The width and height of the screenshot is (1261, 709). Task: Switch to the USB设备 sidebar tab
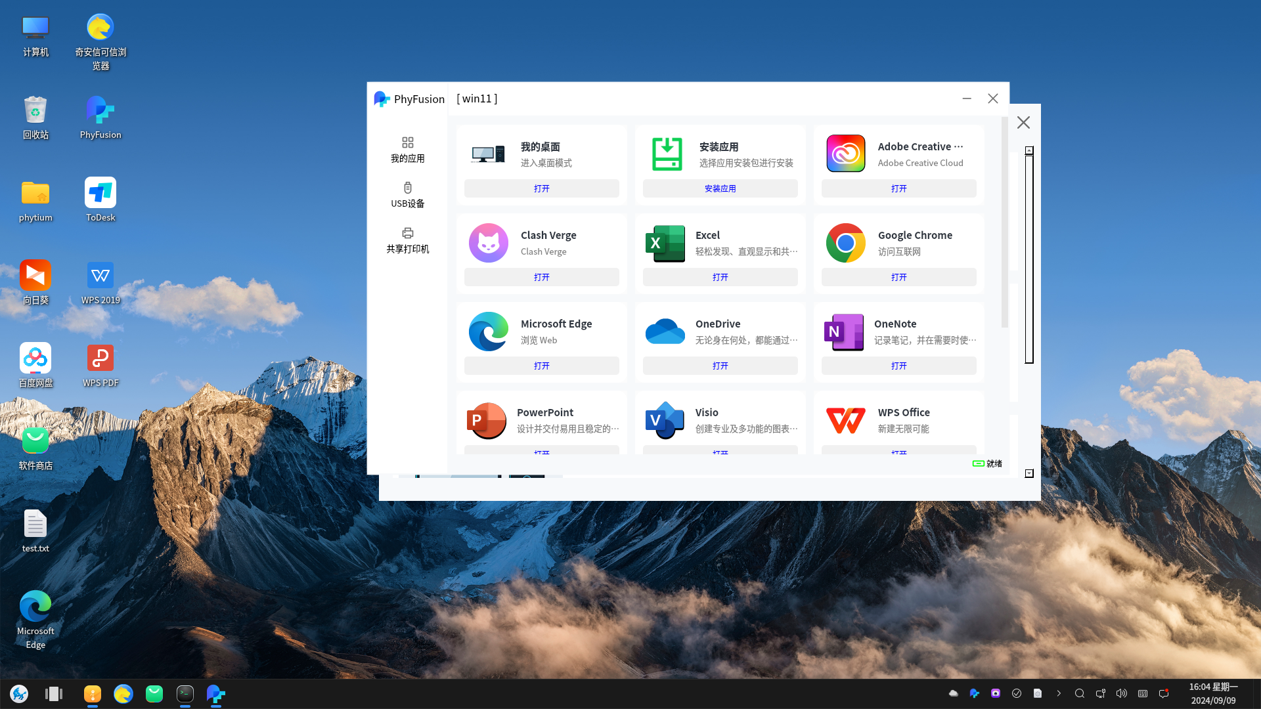[407, 195]
